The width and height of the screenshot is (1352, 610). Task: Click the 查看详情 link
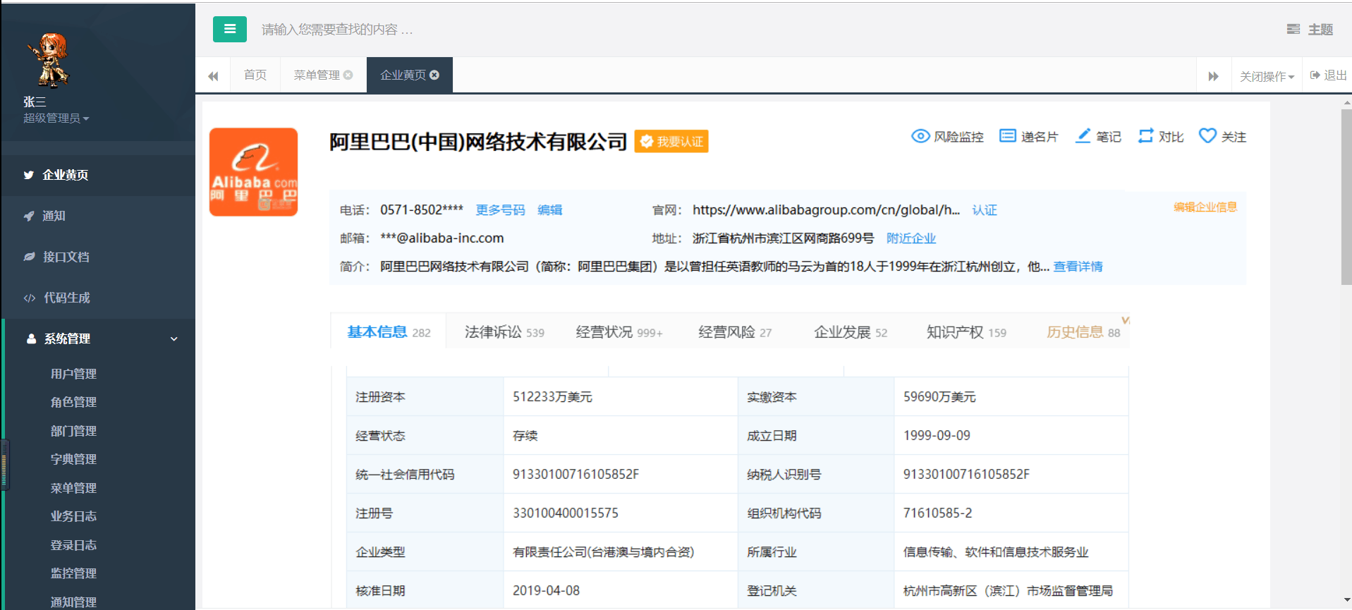tap(1078, 267)
